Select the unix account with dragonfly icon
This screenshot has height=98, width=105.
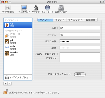(18, 47)
